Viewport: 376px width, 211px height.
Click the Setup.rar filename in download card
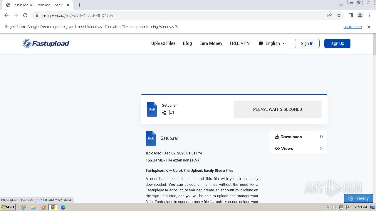pyautogui.click(x=169, y=105)
